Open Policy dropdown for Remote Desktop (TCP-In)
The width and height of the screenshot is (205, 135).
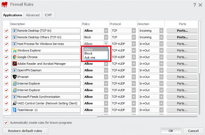106,31
